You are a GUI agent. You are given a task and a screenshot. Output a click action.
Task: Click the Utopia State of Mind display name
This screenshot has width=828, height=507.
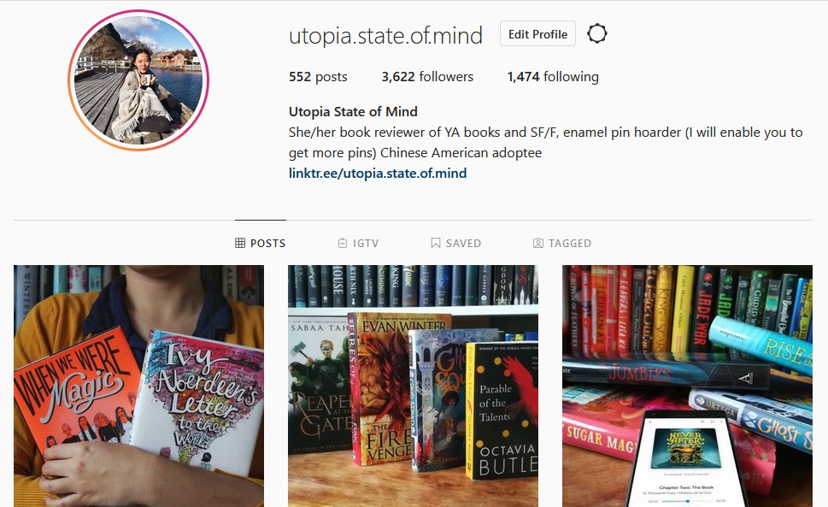[x=353, y=112]
